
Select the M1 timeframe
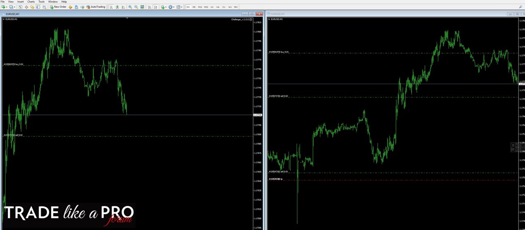click(188, 7)
